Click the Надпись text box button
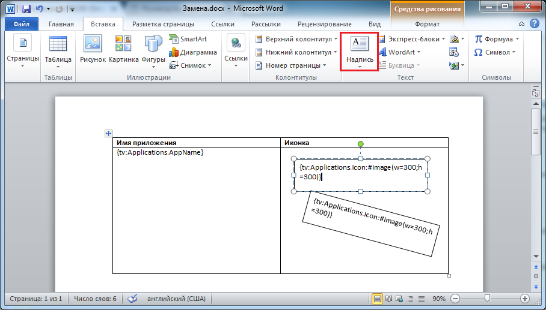The width and height of the screenshot is (546, 310). tap(360, 51)
